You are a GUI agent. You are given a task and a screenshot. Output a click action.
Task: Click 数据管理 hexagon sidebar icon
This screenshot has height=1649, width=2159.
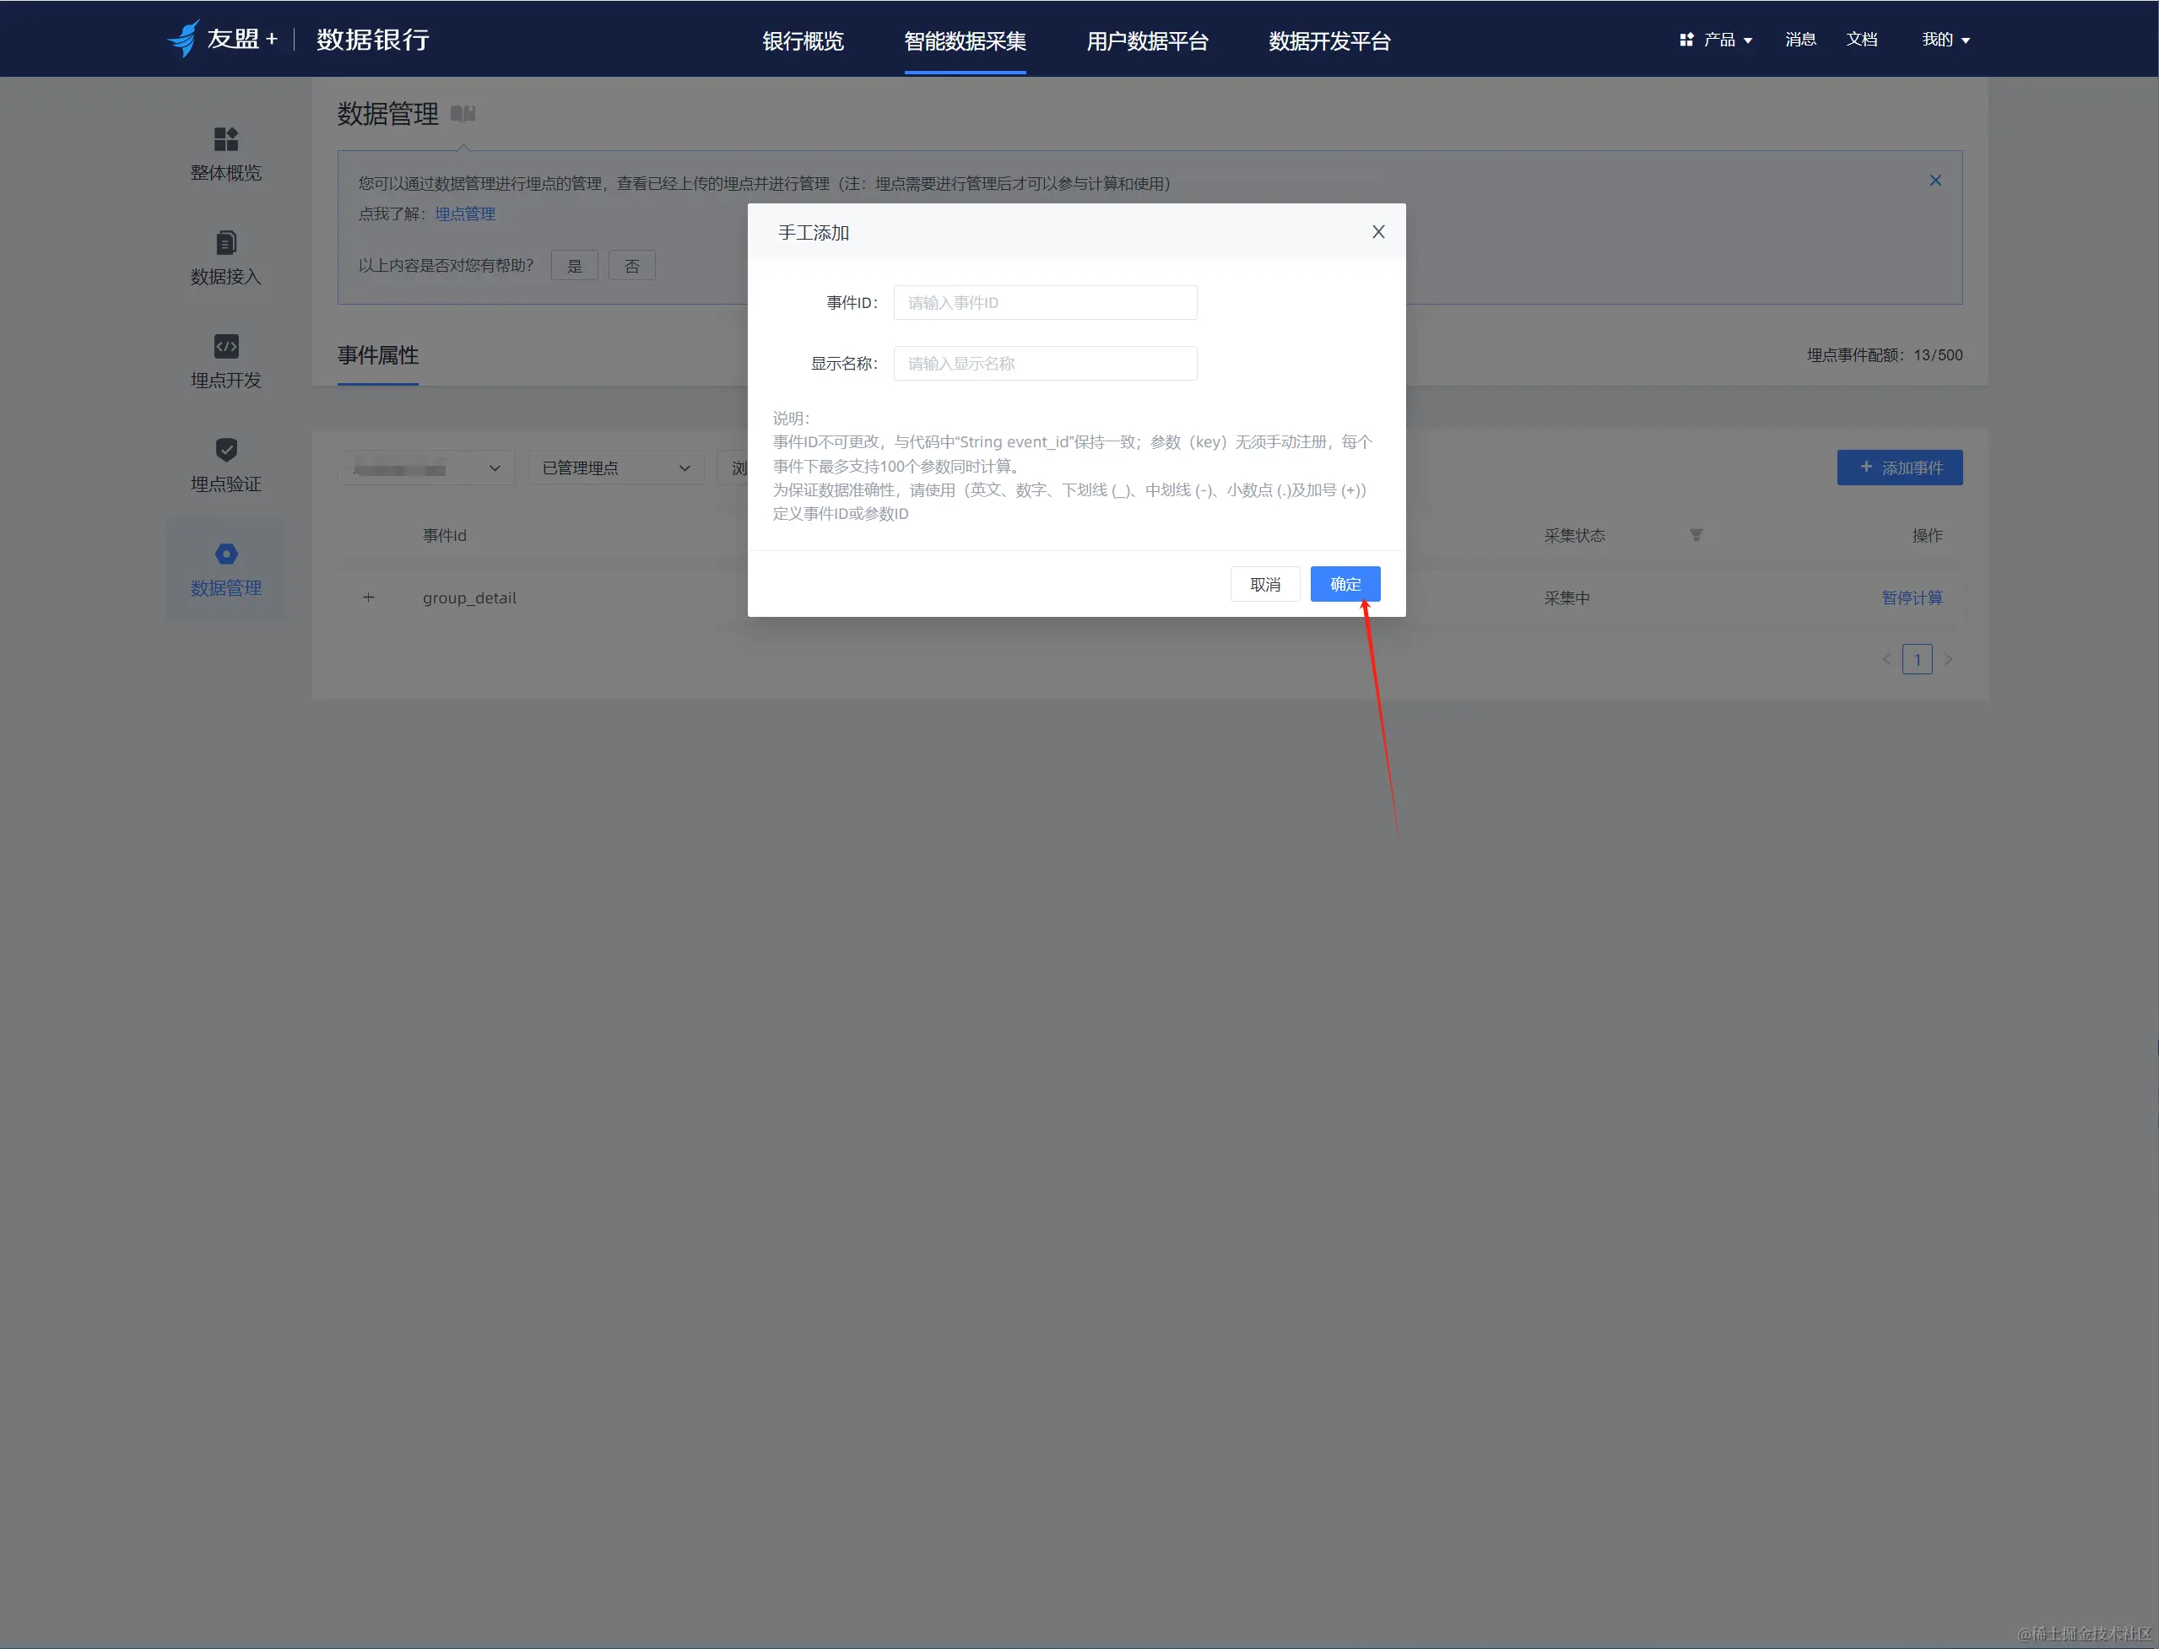pos(226,554)
